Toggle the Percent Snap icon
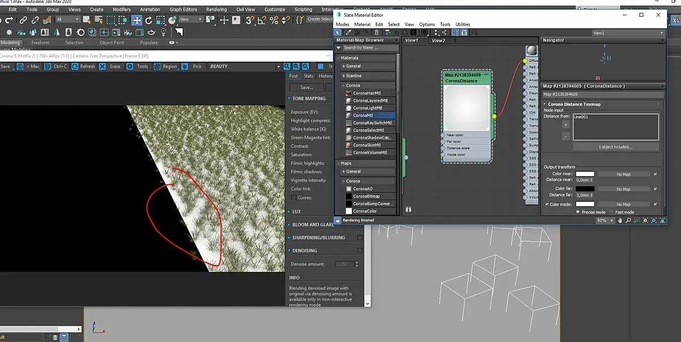The width and height of the screenshot is (681, 342). point(274,20)
